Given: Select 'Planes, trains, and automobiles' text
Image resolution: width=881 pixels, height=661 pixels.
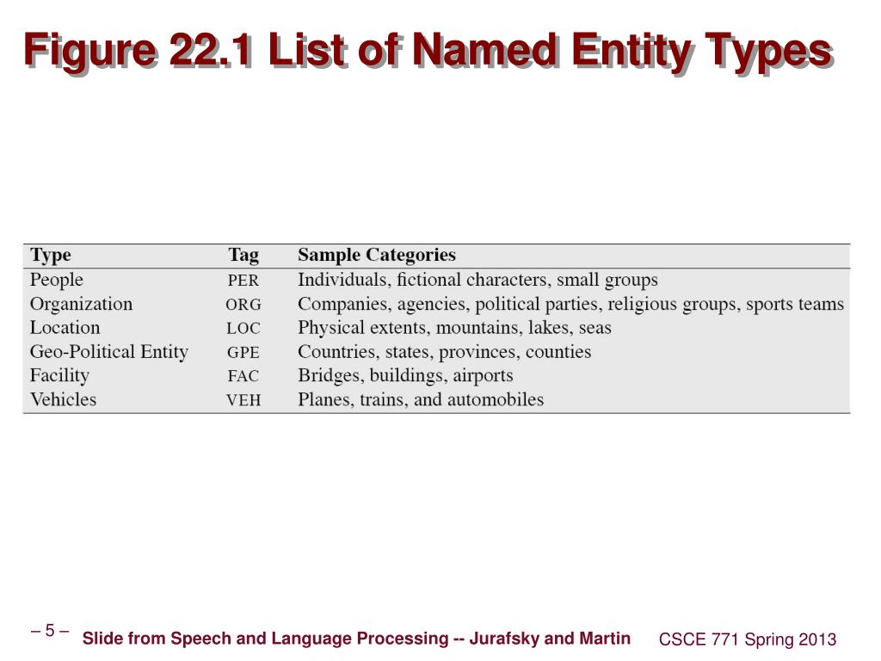Looking at the screenshot, I should click(x=421, y=399).
